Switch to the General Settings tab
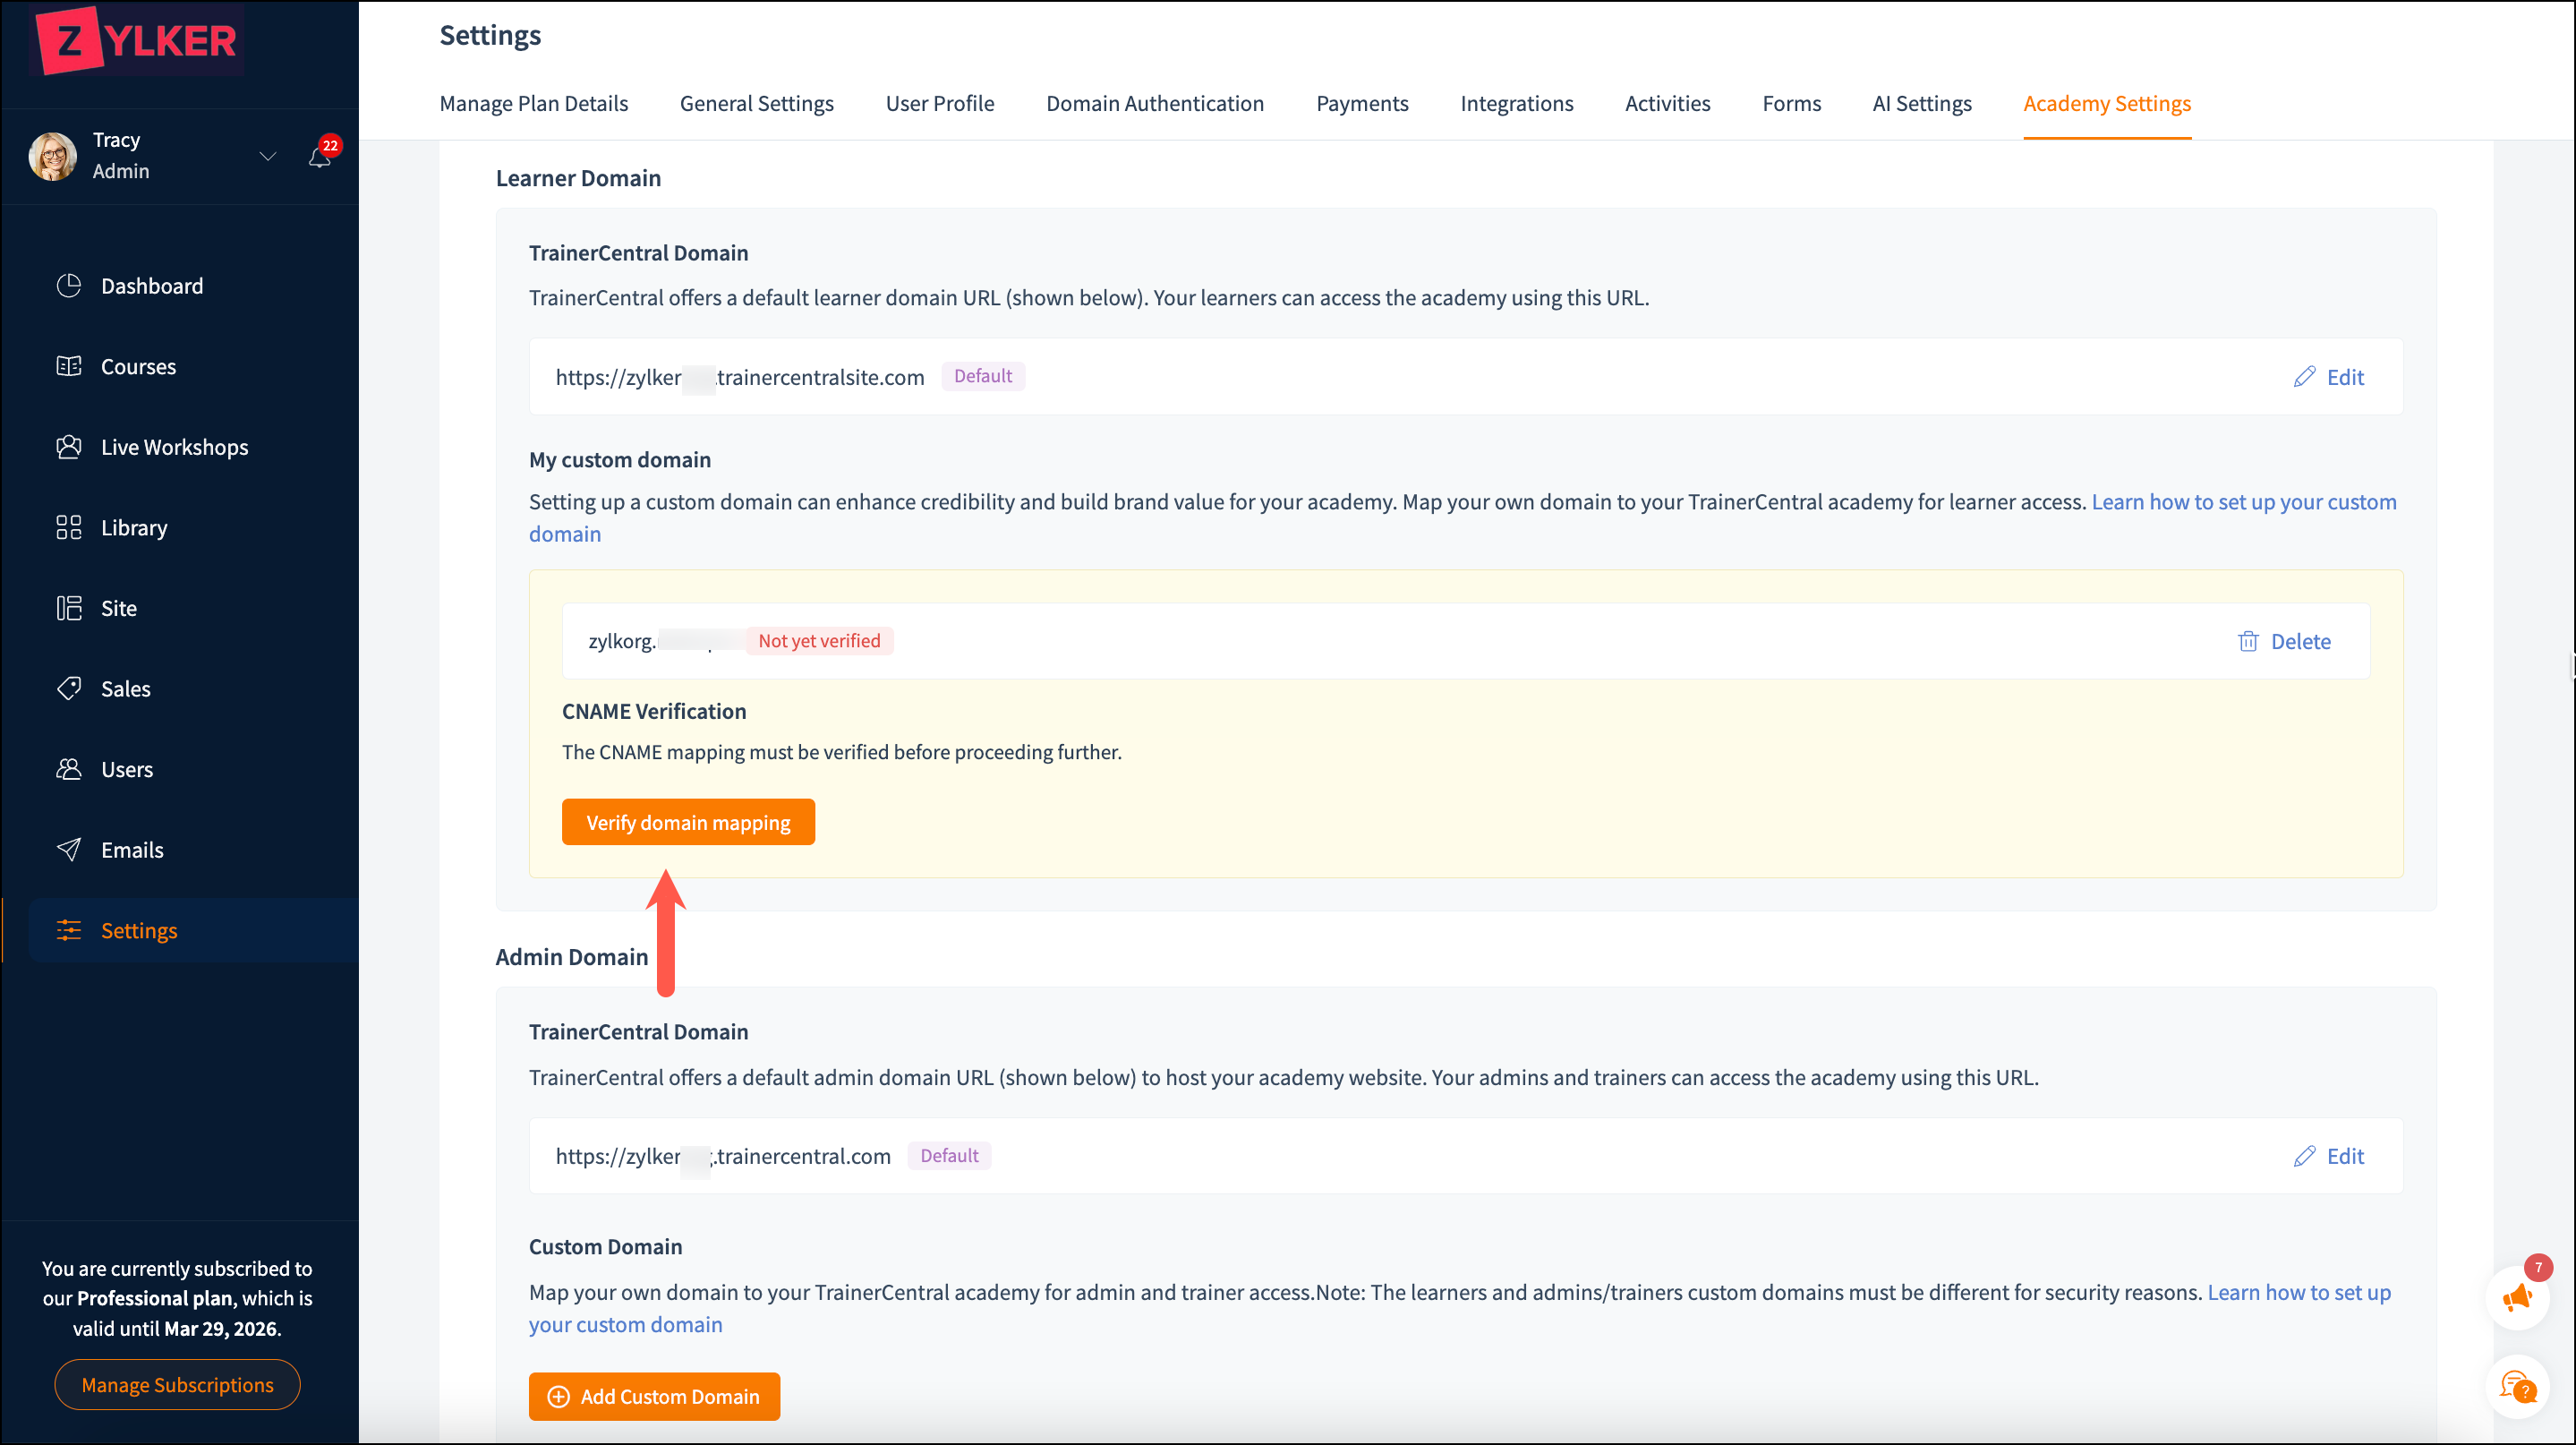Screen dimensions: 2576x1445 (756, 104)
